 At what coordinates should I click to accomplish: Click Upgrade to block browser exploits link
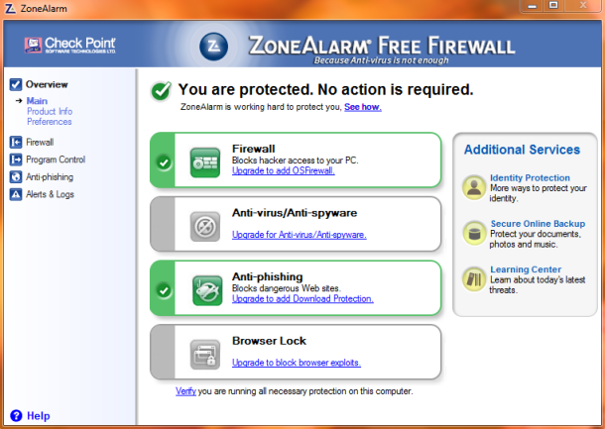(x=297, y=363)
